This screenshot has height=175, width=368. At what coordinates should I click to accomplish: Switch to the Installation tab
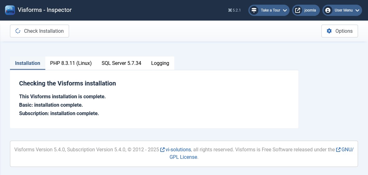[x=27, y=63]
